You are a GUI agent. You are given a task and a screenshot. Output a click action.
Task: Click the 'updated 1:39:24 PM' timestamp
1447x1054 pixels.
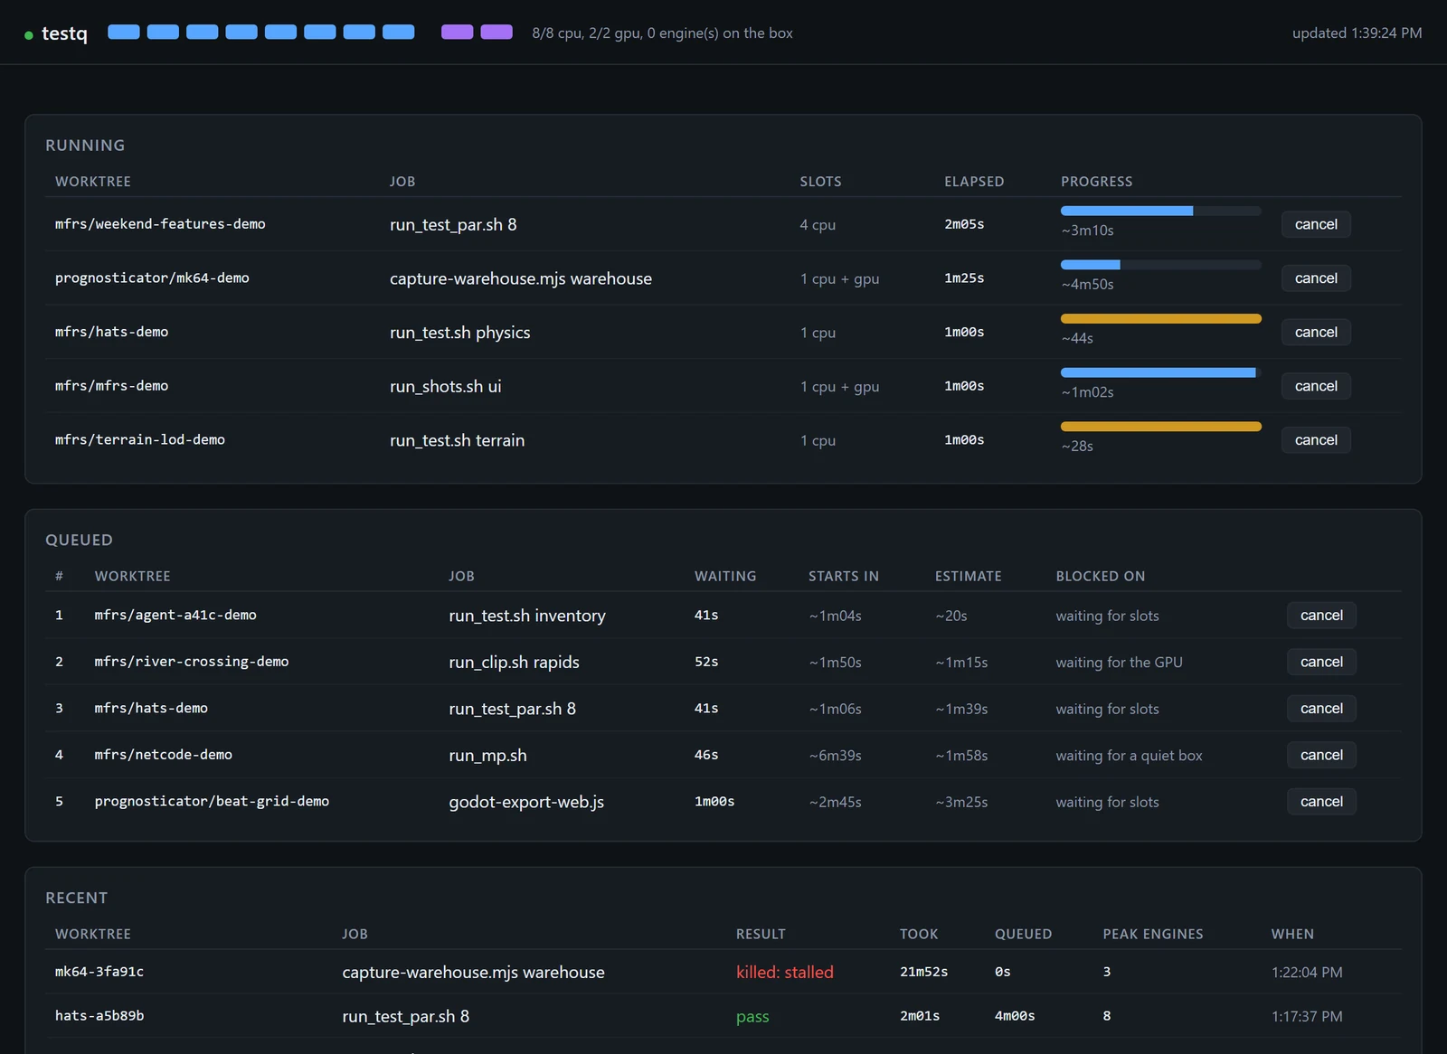pyautogui.click(x=1357, y=33)
